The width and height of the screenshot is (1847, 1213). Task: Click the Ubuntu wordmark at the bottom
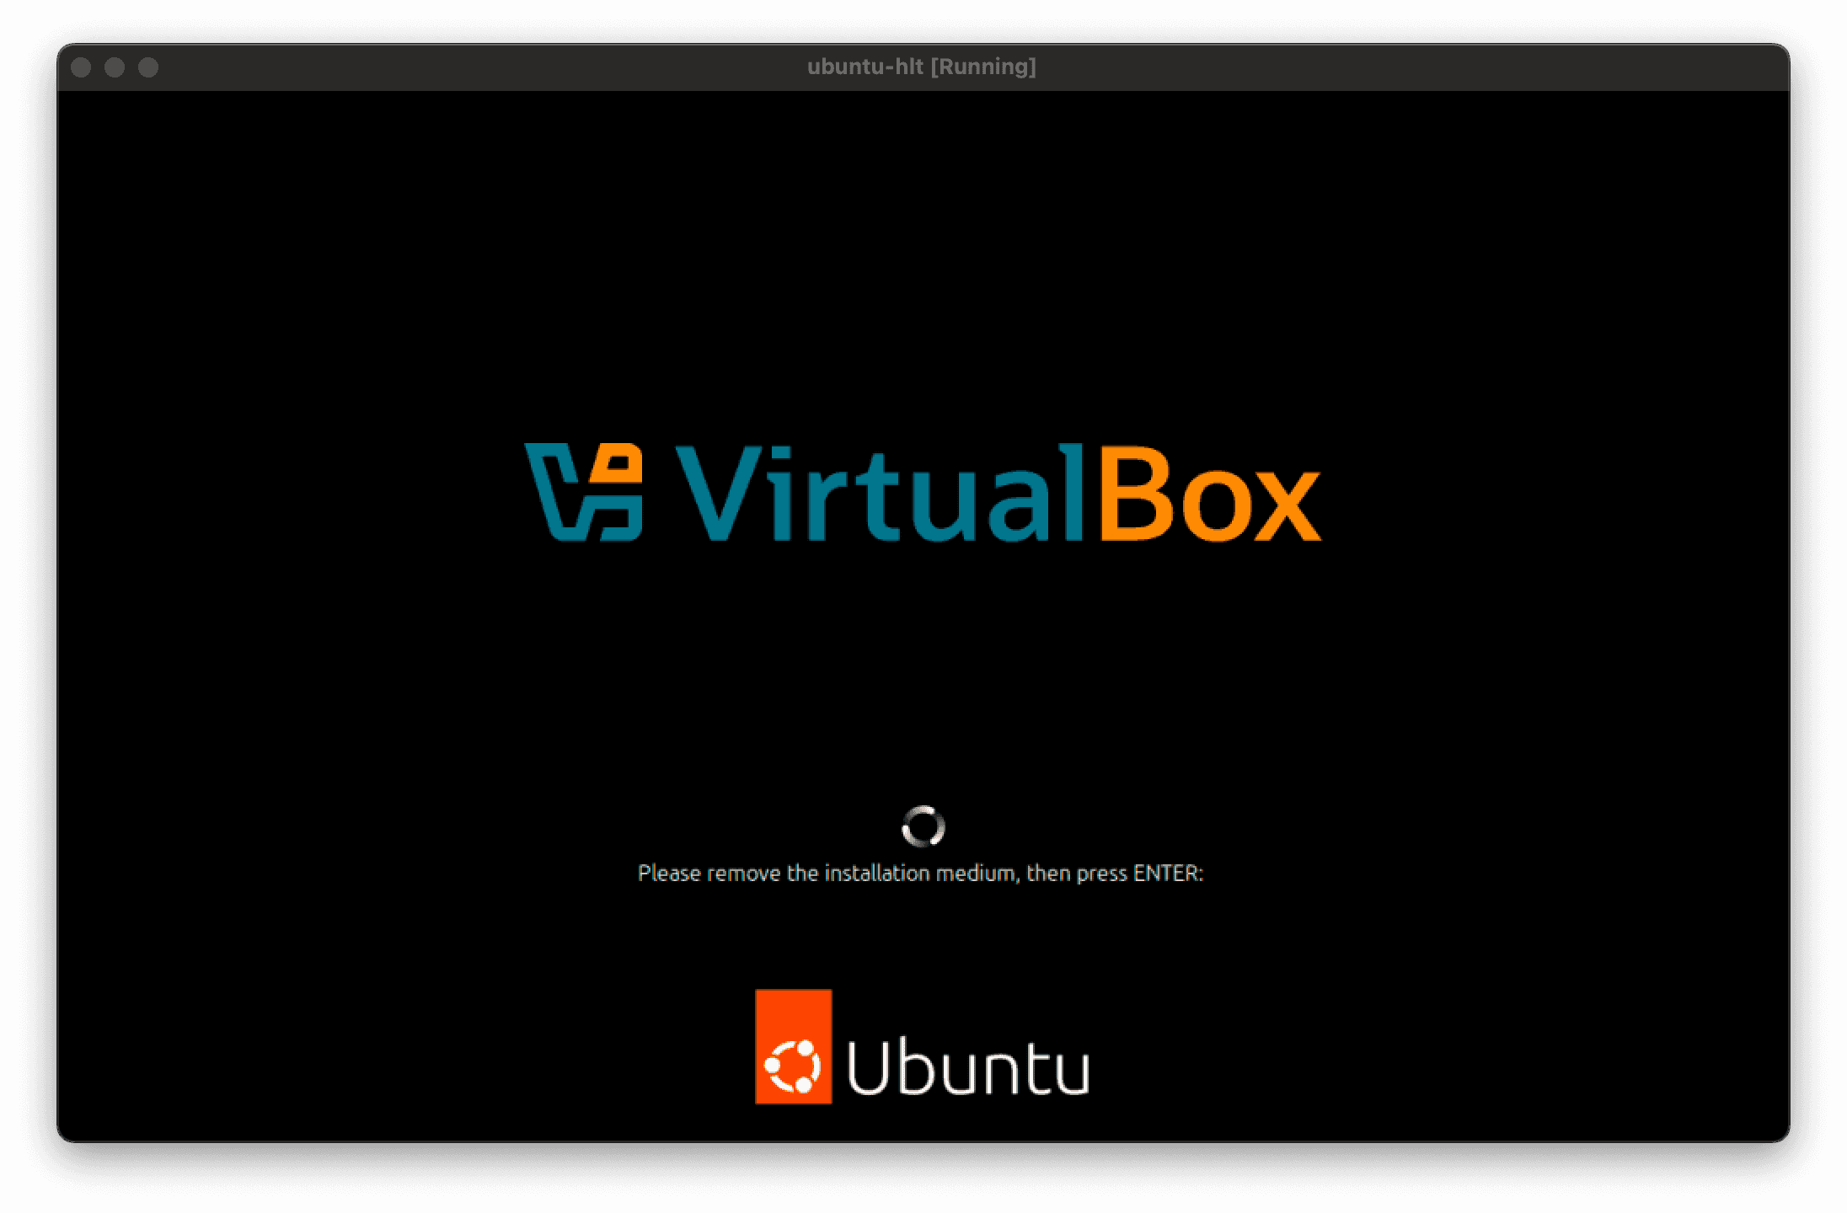coord(968,1066)
